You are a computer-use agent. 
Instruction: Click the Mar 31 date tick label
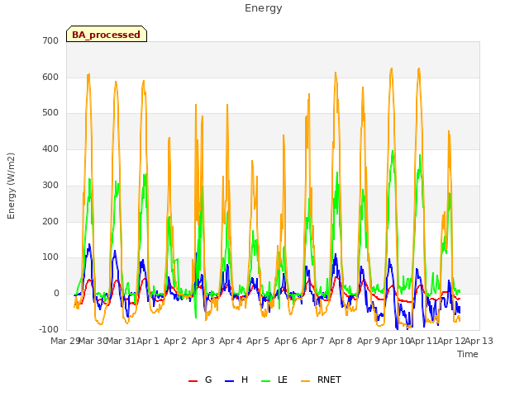tap(121, 341)
